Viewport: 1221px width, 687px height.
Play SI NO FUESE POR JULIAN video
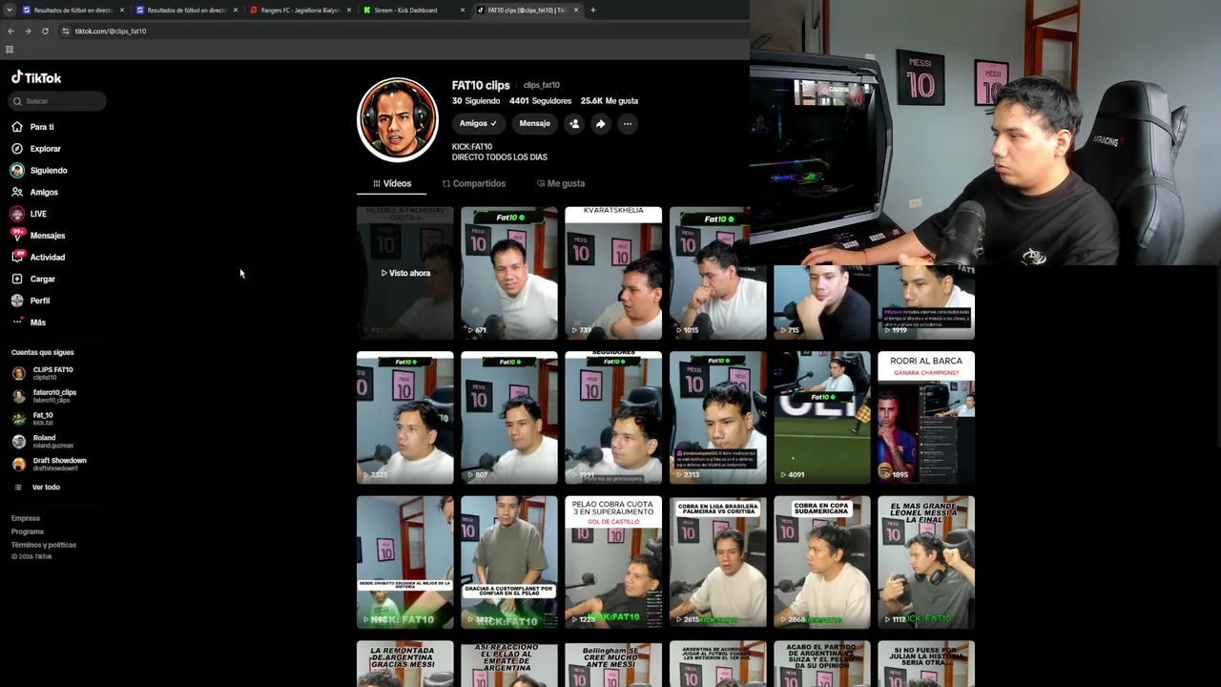coord(926,664)
